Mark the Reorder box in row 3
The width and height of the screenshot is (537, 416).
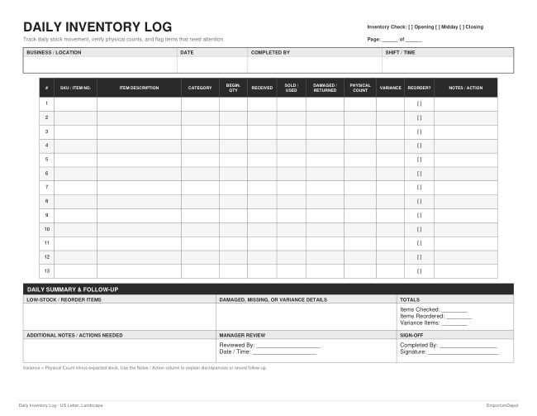[419, 132]
